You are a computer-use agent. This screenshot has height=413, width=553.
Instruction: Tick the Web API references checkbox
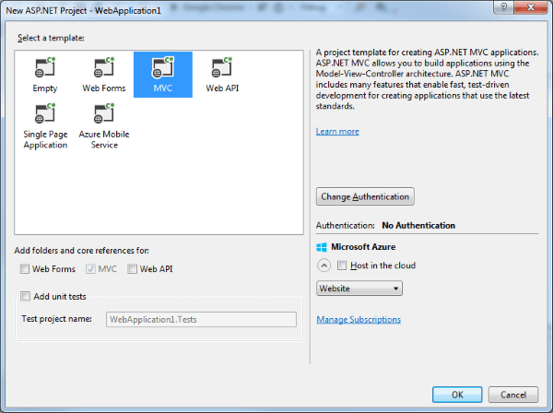pos(132,269)
